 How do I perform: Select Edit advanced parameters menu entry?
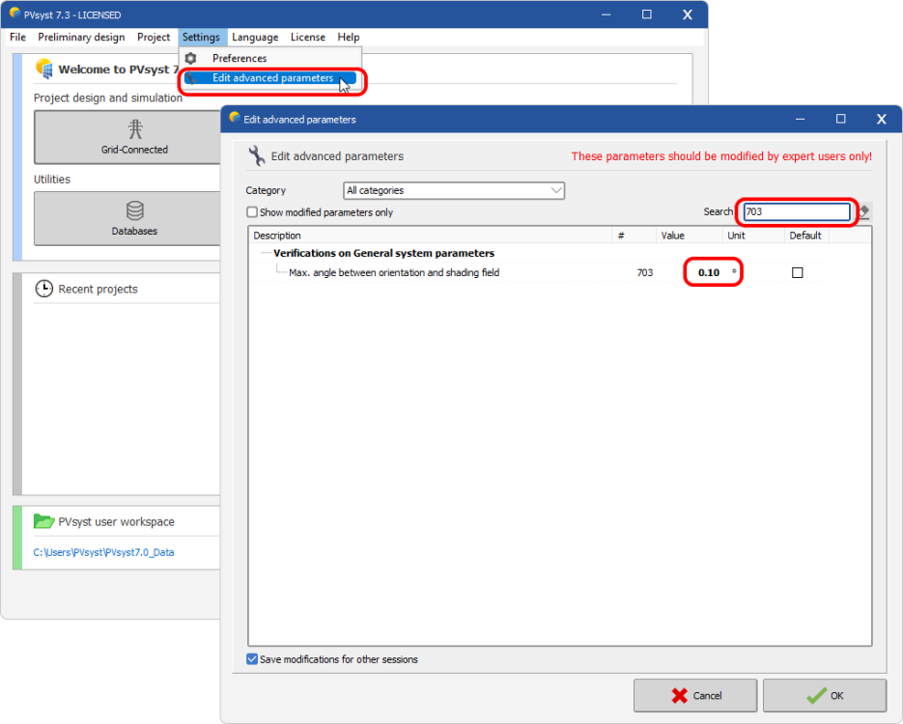(x=272, y=78)
